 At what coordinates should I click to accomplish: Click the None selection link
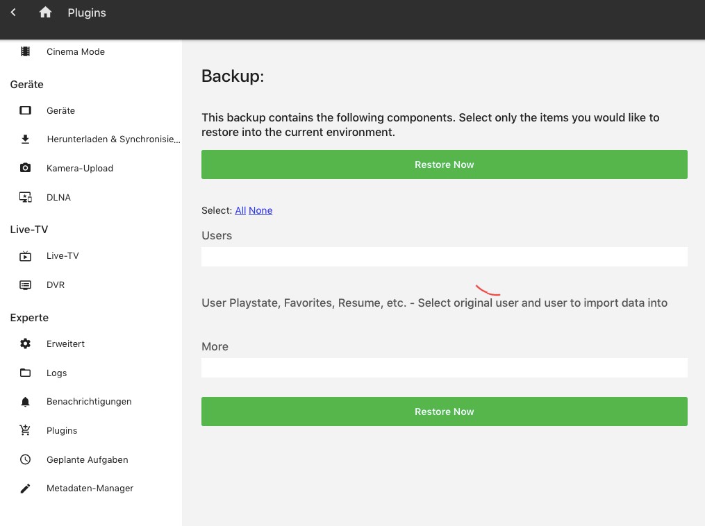click(260, 210)
